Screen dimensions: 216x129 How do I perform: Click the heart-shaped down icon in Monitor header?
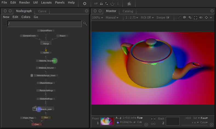[100, 11]
